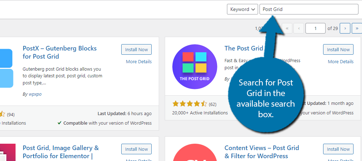This screenshot has width=362, height=161.
Task: Open More Details for the PostX plugin
Action: pos(139,61)
